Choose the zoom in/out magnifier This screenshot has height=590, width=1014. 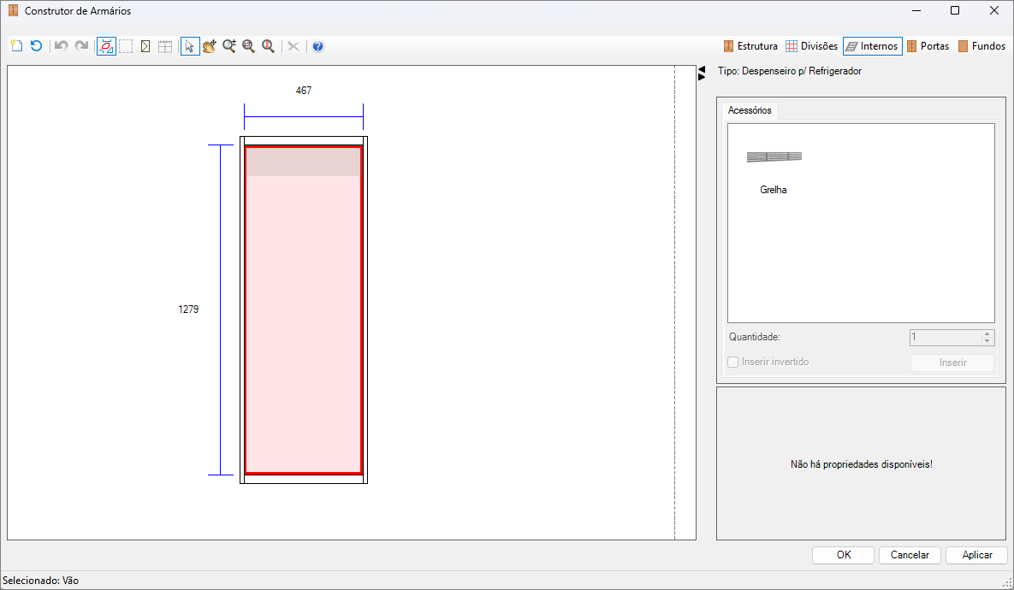pos(229,46)
